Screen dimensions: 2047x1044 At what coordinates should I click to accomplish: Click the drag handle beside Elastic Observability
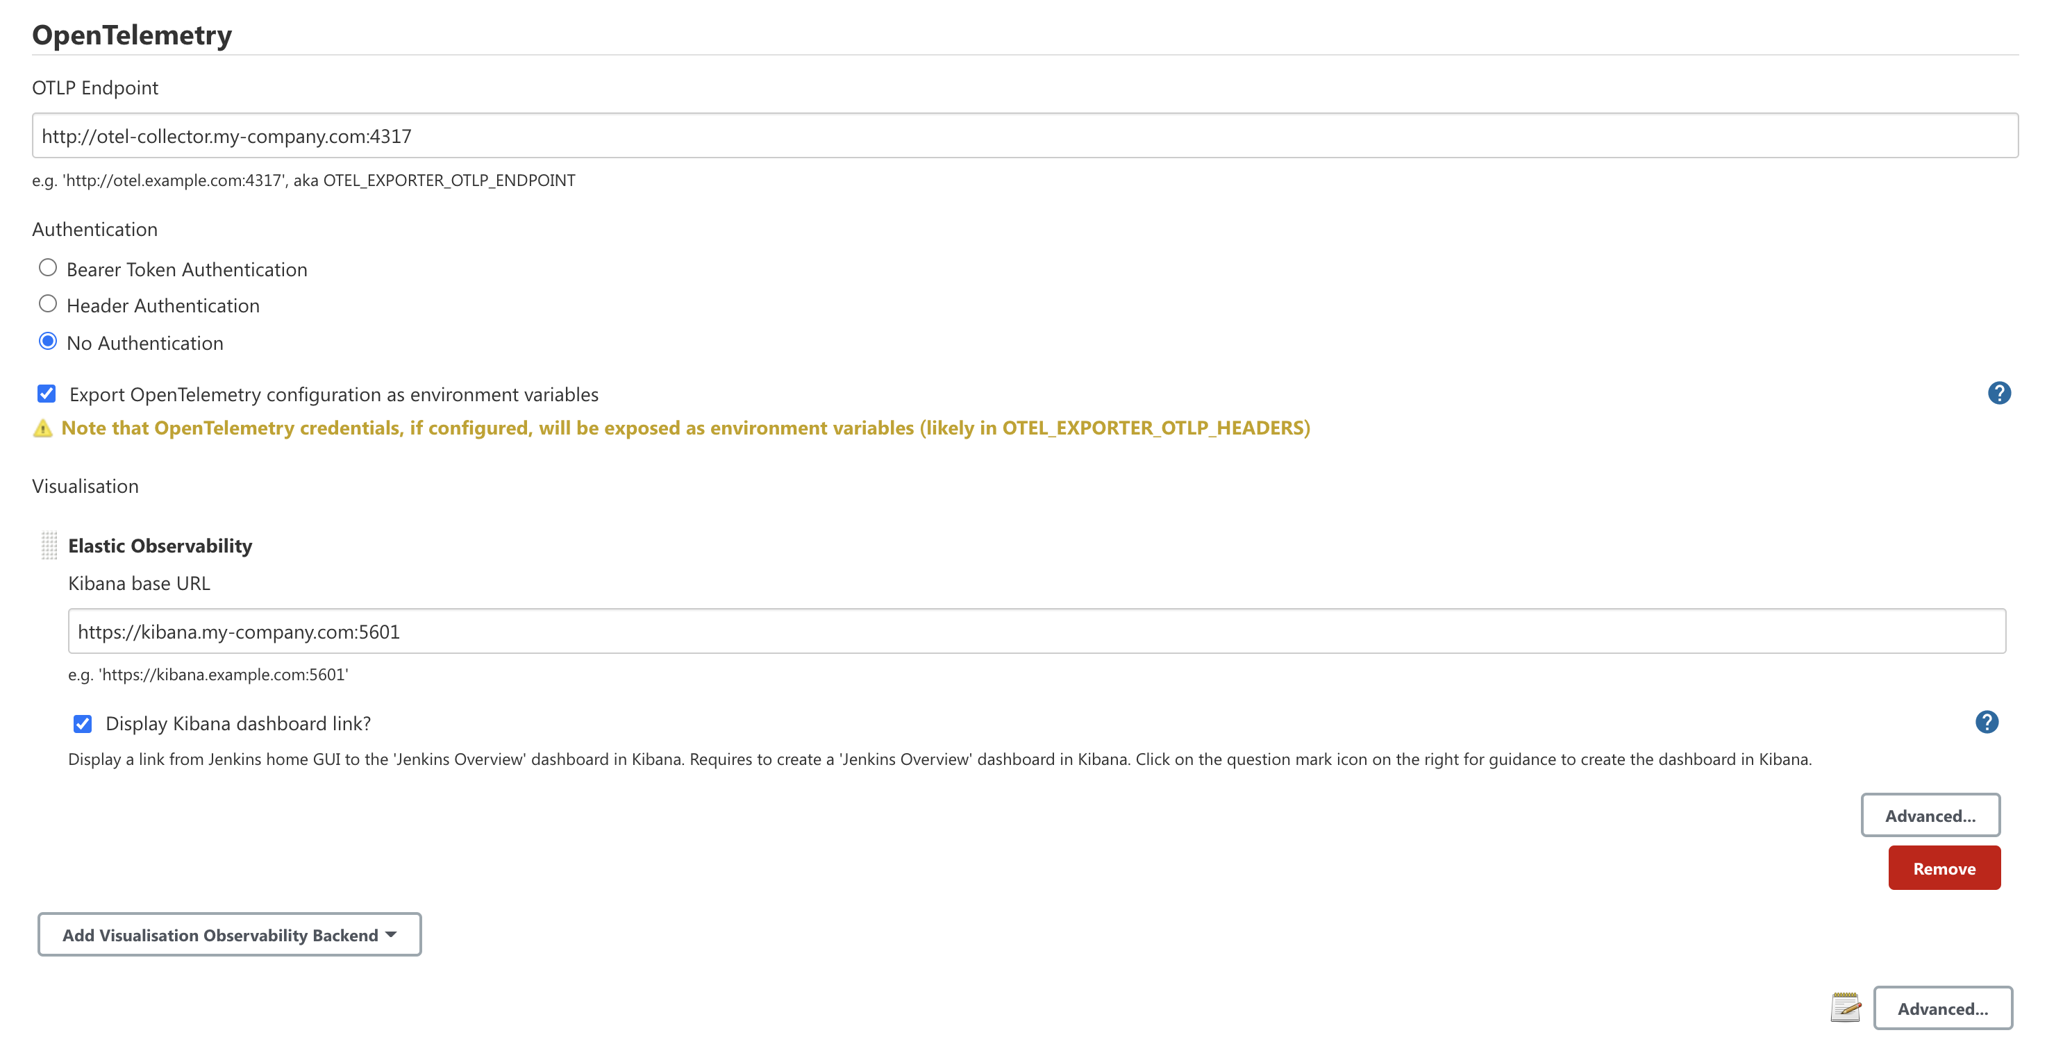[x=49, y=546]
